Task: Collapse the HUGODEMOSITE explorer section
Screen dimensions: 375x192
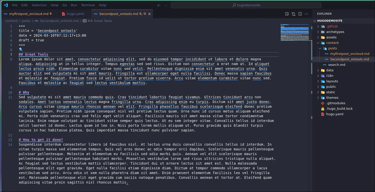Action: (x=314, y=21)
